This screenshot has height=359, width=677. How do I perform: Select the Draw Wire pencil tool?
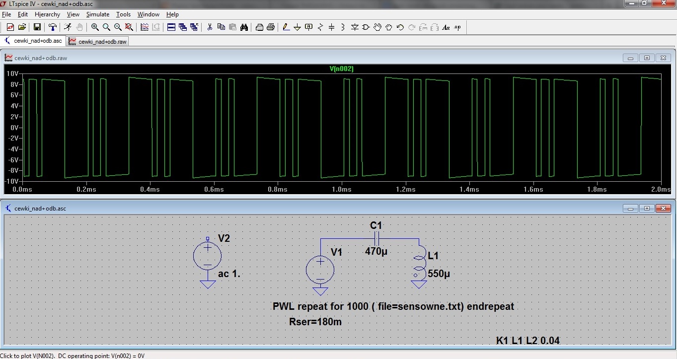tap(286, 27)
